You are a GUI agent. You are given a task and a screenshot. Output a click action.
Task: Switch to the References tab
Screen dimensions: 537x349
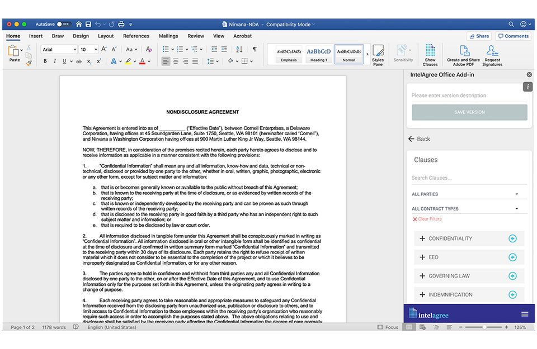point(136,36)
